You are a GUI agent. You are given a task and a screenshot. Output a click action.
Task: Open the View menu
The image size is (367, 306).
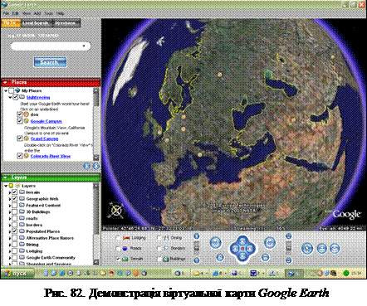(27, 13)
